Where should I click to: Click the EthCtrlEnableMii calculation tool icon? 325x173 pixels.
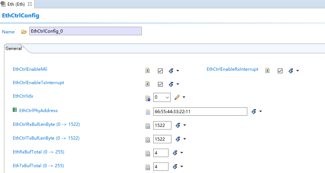tap(171, 71)
